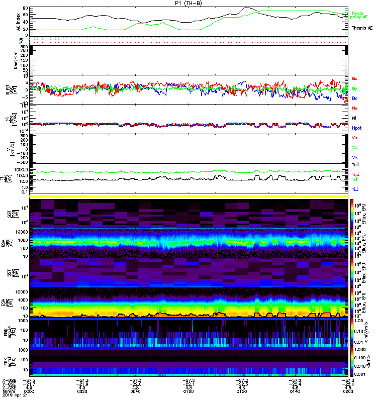
Task: Click the 0040 time tick label
Action: (135, 391)
